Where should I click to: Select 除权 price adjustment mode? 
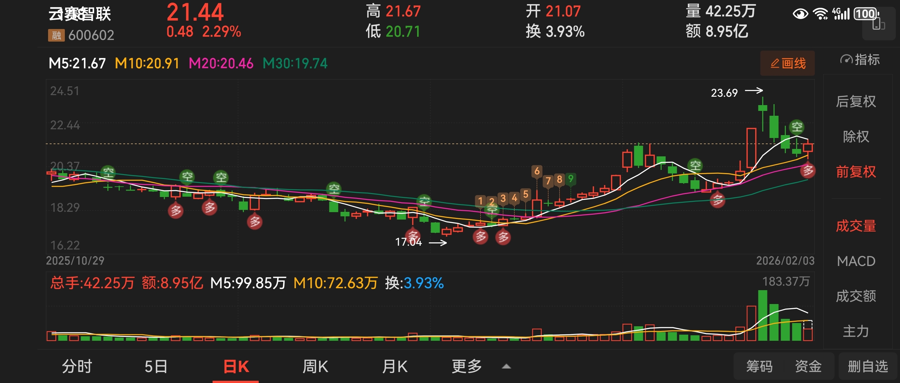click(855, 136)
